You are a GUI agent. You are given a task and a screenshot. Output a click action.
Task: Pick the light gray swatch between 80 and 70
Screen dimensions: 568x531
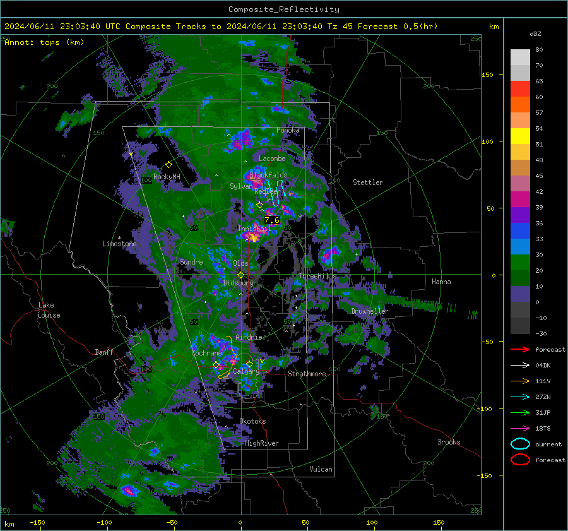click(520, 57)
